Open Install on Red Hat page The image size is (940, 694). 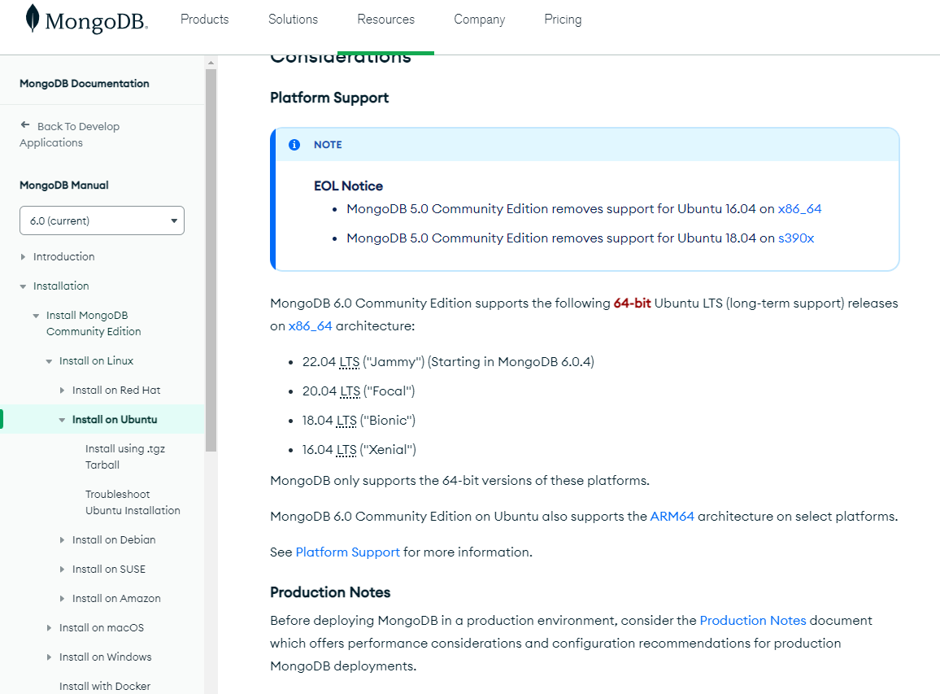tap(116, 391)
